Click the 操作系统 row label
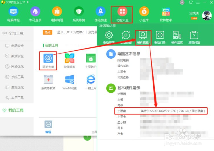 pyautogui.click(x=123, y=66)
